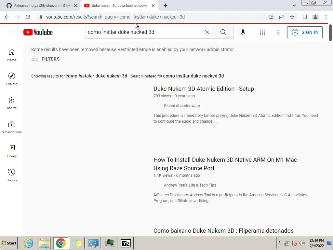Open Library in sidebar

click(12, 151)
